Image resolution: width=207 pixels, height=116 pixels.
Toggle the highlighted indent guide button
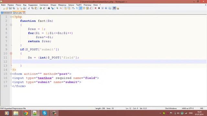tap(81, 8)
